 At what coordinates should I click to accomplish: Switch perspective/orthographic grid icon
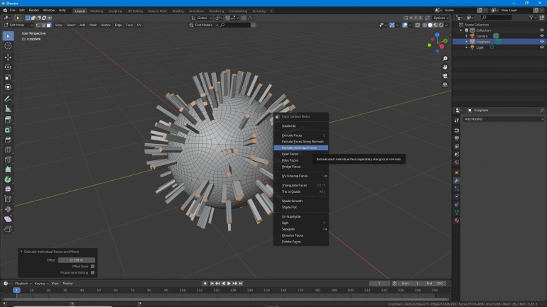coord(445,84)
